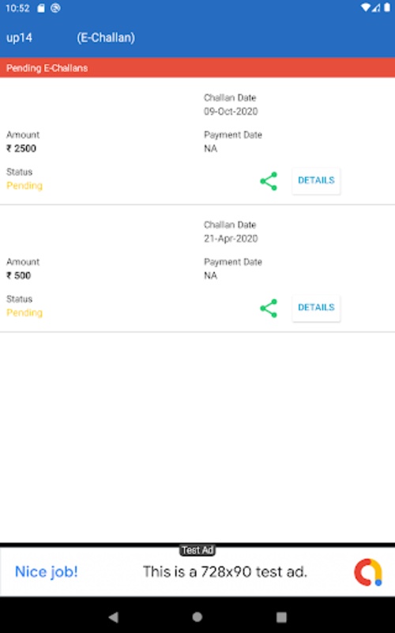Tap the SD card status icon
Screen dimensions: 395x633
tap(41, 8)
